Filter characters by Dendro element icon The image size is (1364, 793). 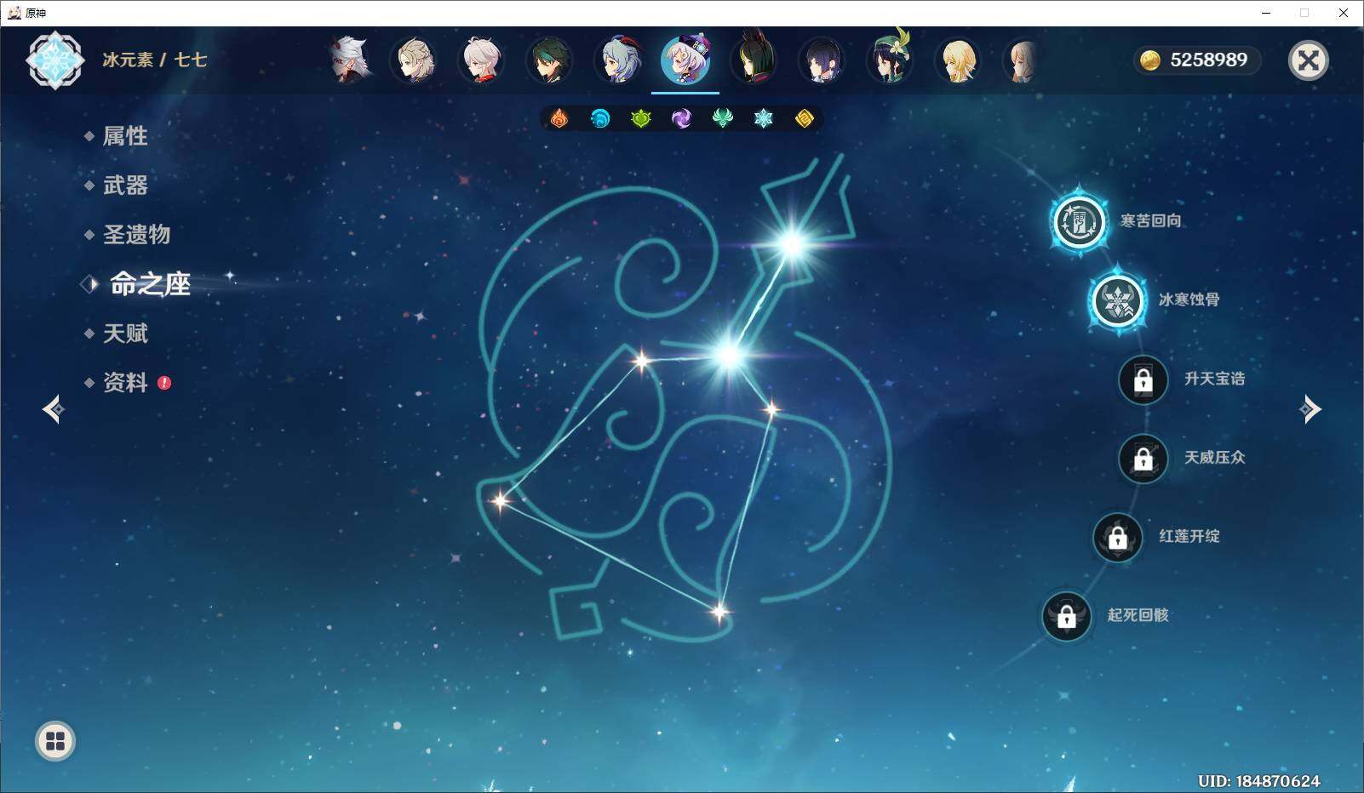click(641, 118)
